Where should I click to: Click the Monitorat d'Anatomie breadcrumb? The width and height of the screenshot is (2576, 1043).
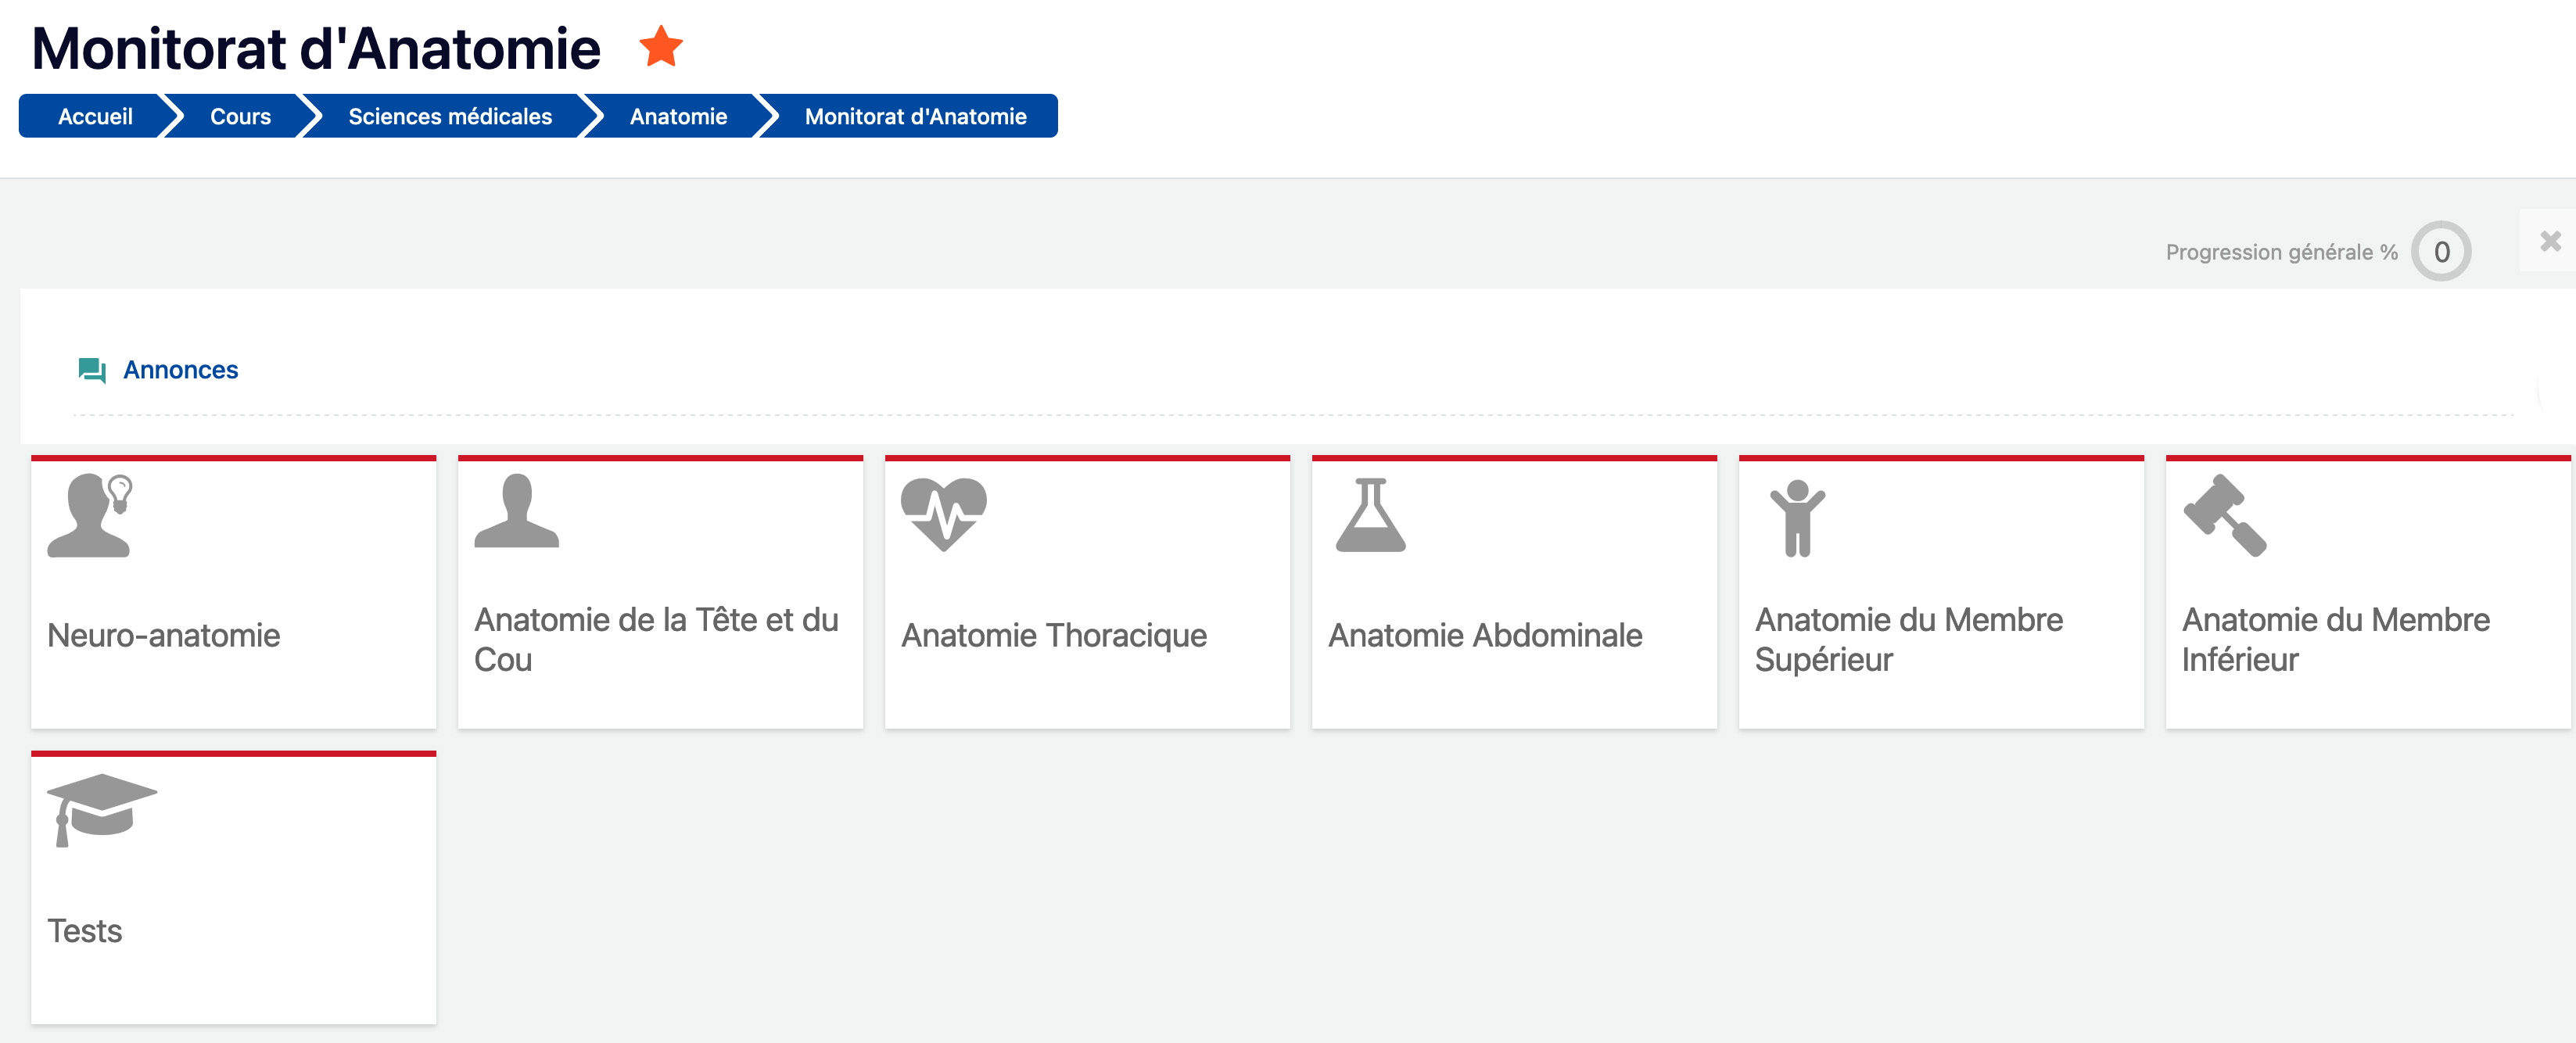[x=915, y=116]
